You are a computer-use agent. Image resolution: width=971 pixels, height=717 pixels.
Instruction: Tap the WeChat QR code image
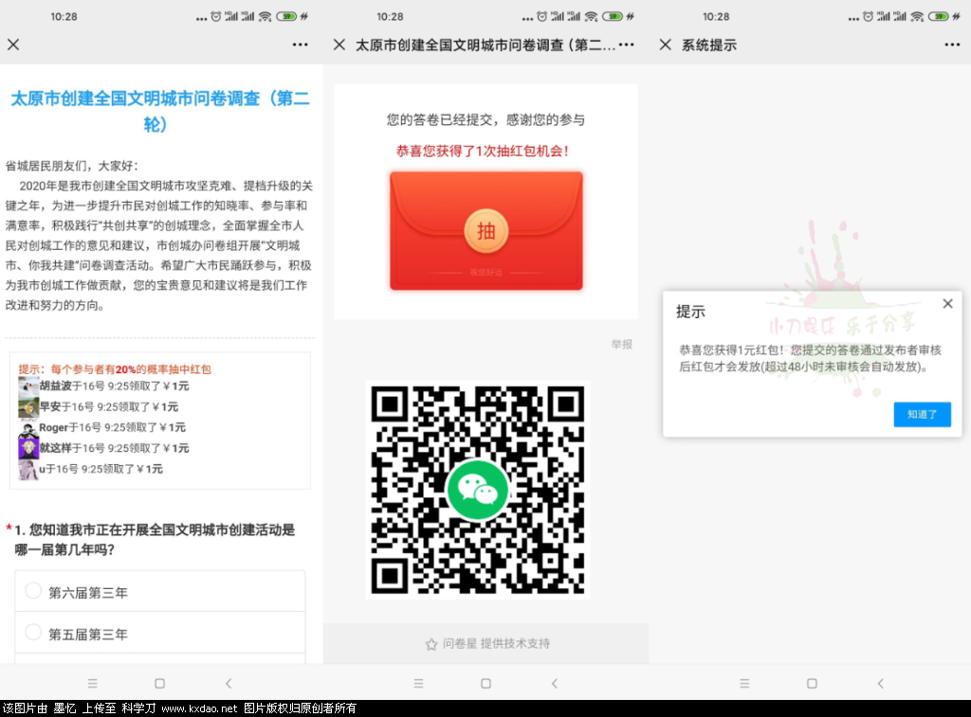pos(478,490)
